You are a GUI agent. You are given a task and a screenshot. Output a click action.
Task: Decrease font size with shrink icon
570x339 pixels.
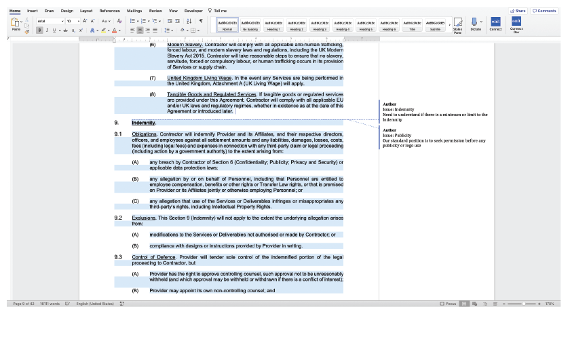point(92,21)
